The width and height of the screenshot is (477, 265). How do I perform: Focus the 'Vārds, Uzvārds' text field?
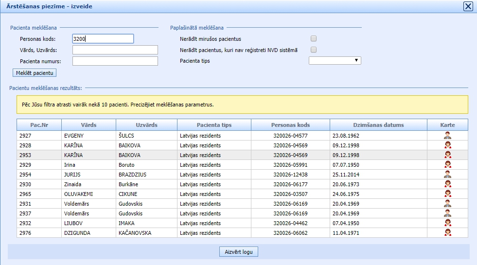[115, 50]
